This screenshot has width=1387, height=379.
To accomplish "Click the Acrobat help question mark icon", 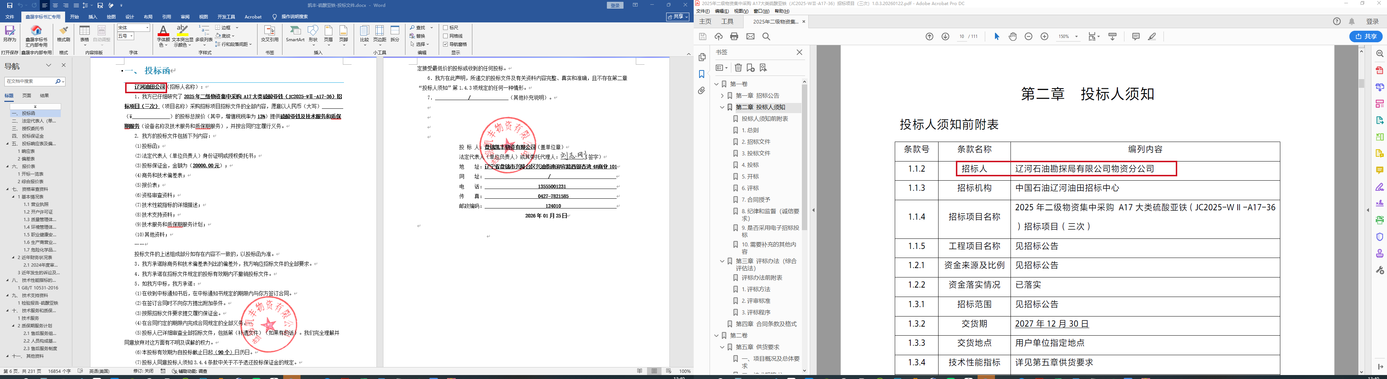I will [x=1337, y=22].
